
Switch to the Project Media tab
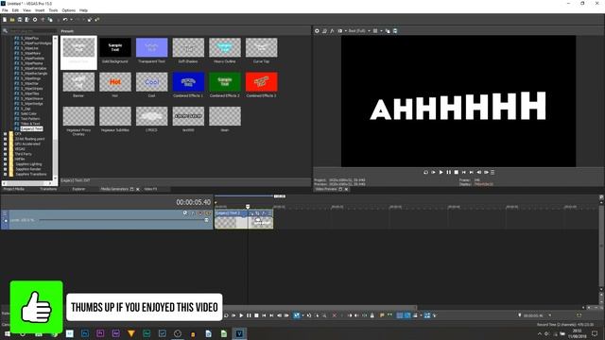(14, 189)
